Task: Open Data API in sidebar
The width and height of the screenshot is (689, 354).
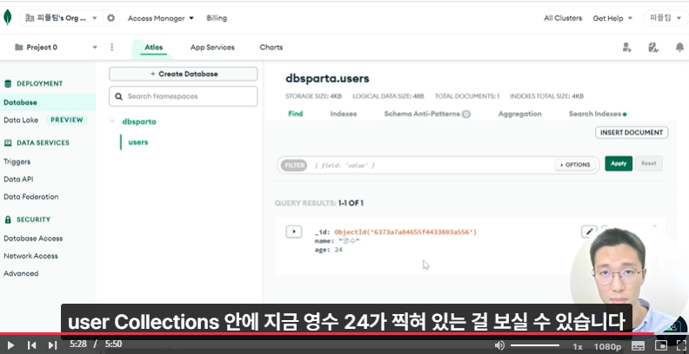Action: click(x=18, y=180)
